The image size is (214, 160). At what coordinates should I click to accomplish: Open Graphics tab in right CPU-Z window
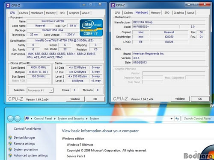click(x=179, y=13)
